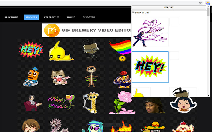
Task: Switch to the Sound tab
Action: pyautogui.click(x=71, y=17)
